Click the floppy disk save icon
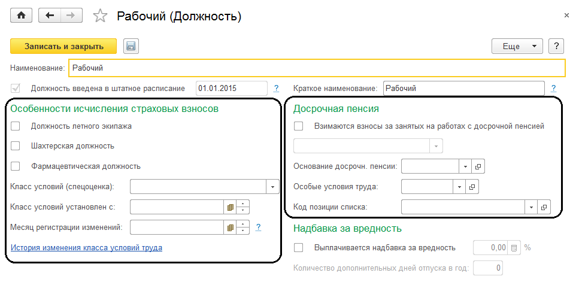Screen dimensions: 579x282 [131, 46]
